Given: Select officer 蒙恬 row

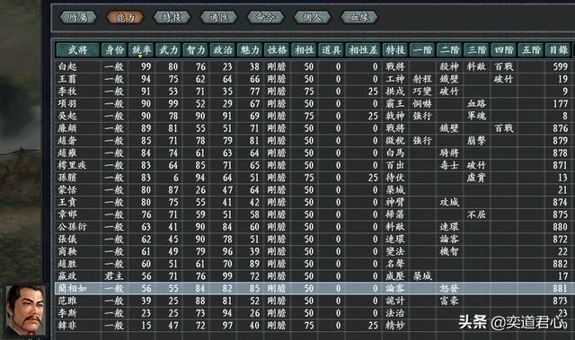Looking at the screenshot, I should click(x=314, y=190).
